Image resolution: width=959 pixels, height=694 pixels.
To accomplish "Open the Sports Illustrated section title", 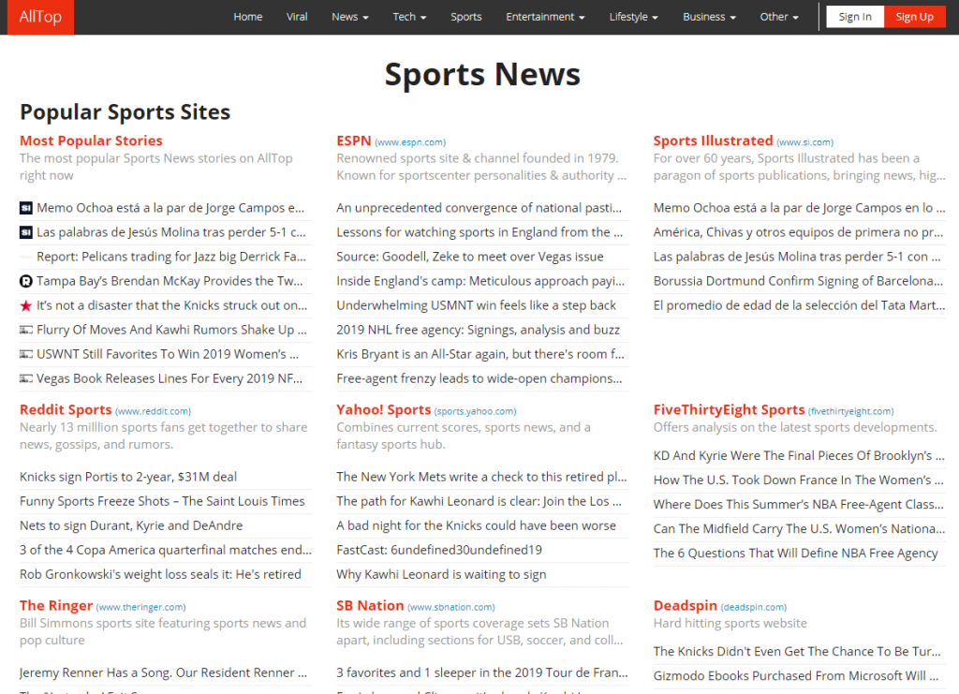I will (x=713, y=140).
